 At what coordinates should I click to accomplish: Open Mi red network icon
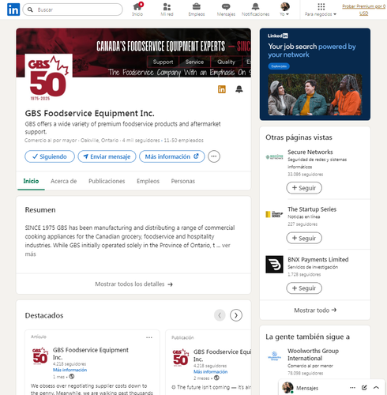[x=167, y=9]
